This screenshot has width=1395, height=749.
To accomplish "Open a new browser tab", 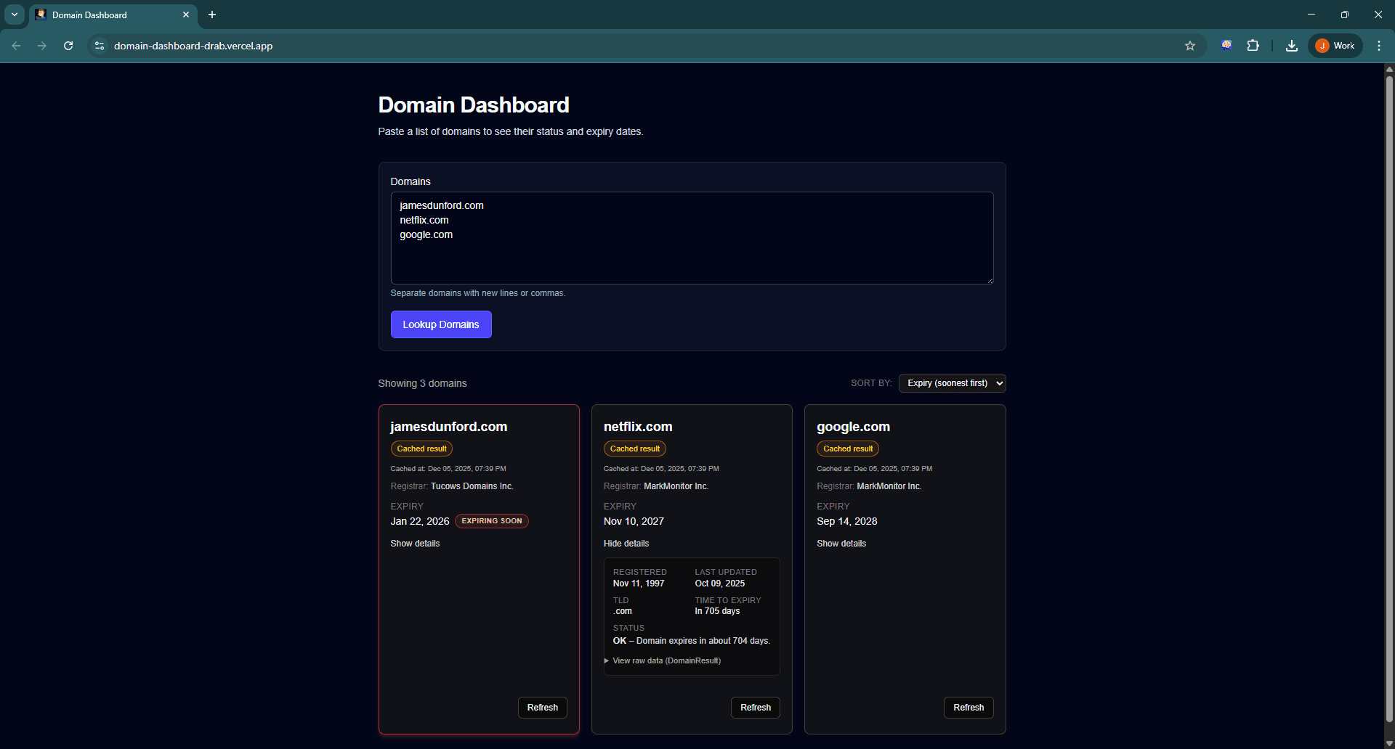I will (x=211, y=15).
